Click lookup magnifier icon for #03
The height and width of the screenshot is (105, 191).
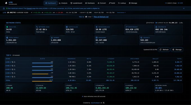[x=15, y=69]
